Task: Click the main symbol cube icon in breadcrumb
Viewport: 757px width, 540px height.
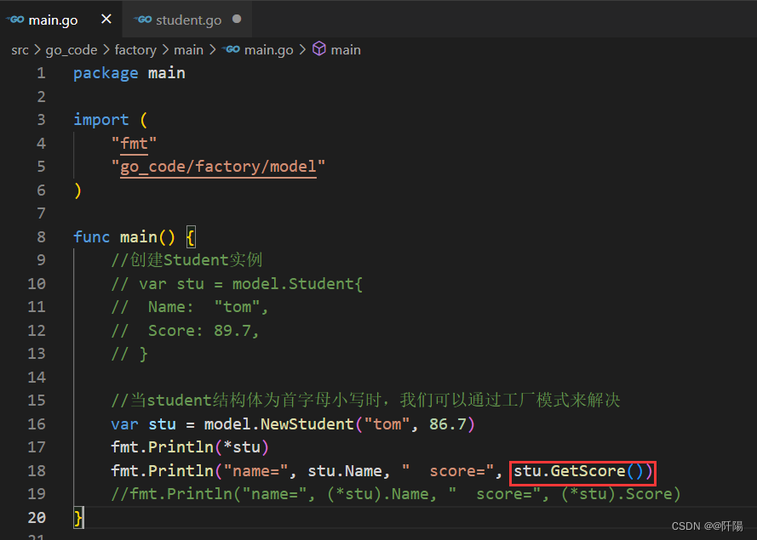Action: click(319, 49)
